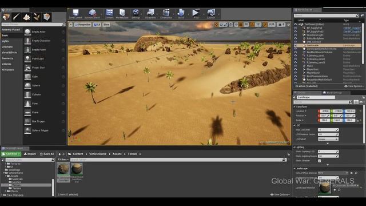Open Geometry Editing mode cube icon
The width and height of the screenshot is (366, 206).
[46, 17]
